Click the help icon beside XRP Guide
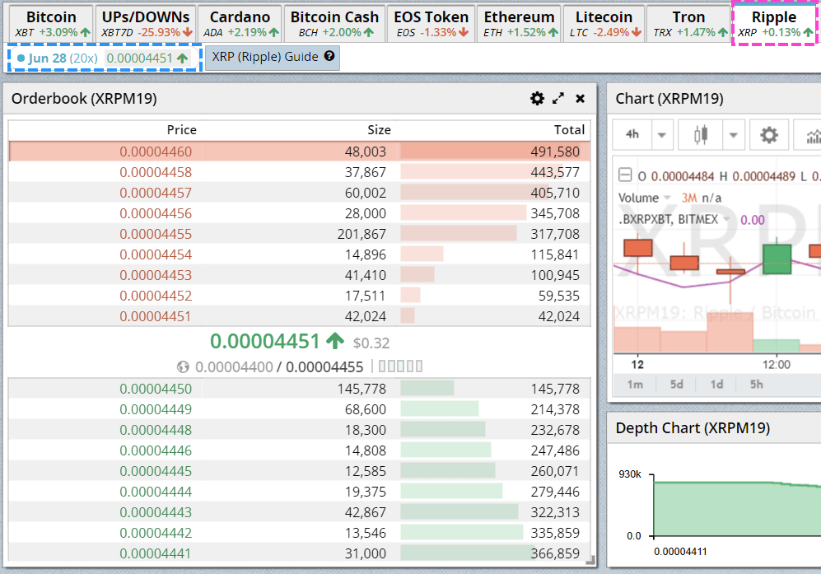The width and height of the screenshot is (821, 574). tap(329, 56)
